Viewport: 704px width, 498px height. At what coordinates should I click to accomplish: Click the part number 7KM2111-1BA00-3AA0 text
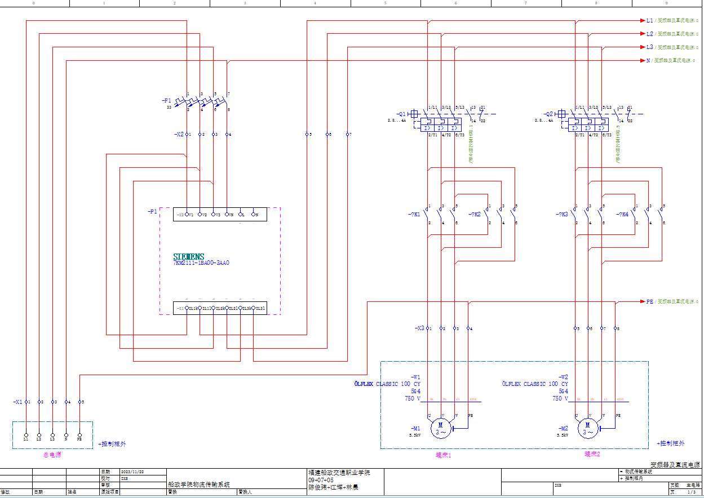pos(201,263)
